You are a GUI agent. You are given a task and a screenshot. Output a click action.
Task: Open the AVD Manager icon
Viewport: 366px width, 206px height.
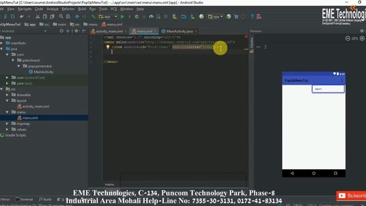(x=174, y=17)
